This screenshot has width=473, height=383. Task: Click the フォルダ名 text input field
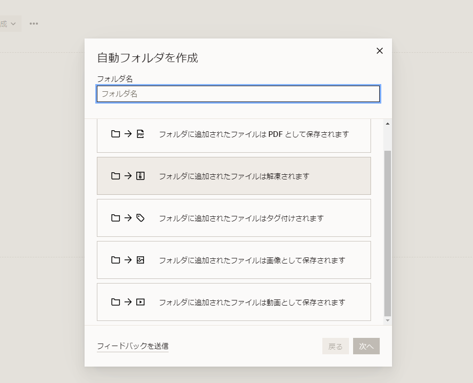point(238,94)
